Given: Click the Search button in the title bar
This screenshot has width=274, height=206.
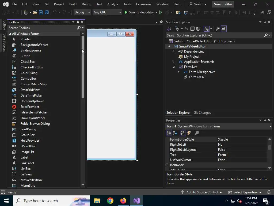Looking at the screenshot, I should [x=198, y=4].
